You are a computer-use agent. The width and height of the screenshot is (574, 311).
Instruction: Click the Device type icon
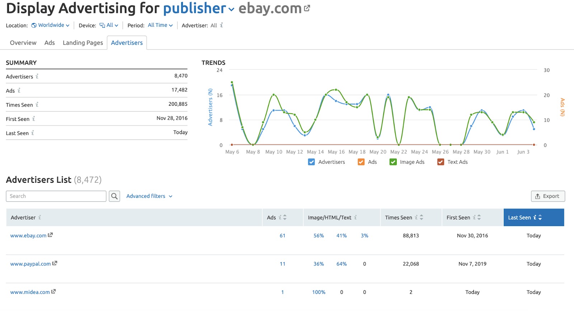pyautogui.click(x=102, y=25)
